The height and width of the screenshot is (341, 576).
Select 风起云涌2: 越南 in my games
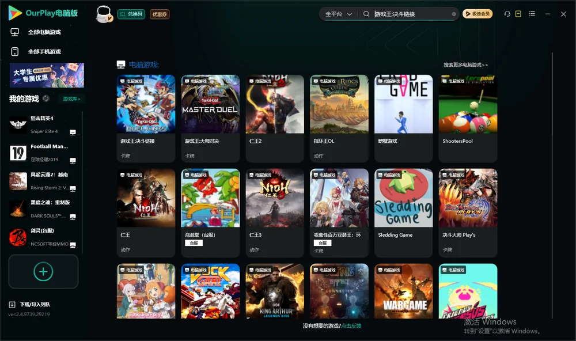click(x=42, y=181)
